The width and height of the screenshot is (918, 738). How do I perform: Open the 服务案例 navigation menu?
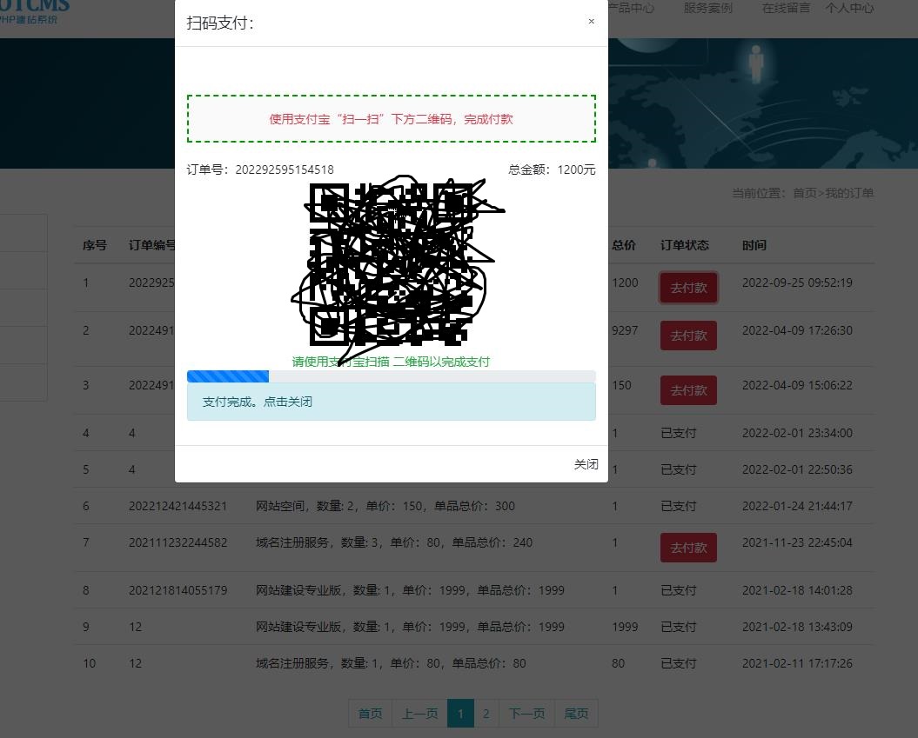[707, 9]
